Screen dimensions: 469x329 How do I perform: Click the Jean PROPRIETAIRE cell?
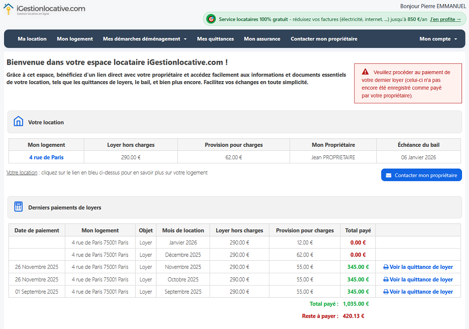click(333, 157)
